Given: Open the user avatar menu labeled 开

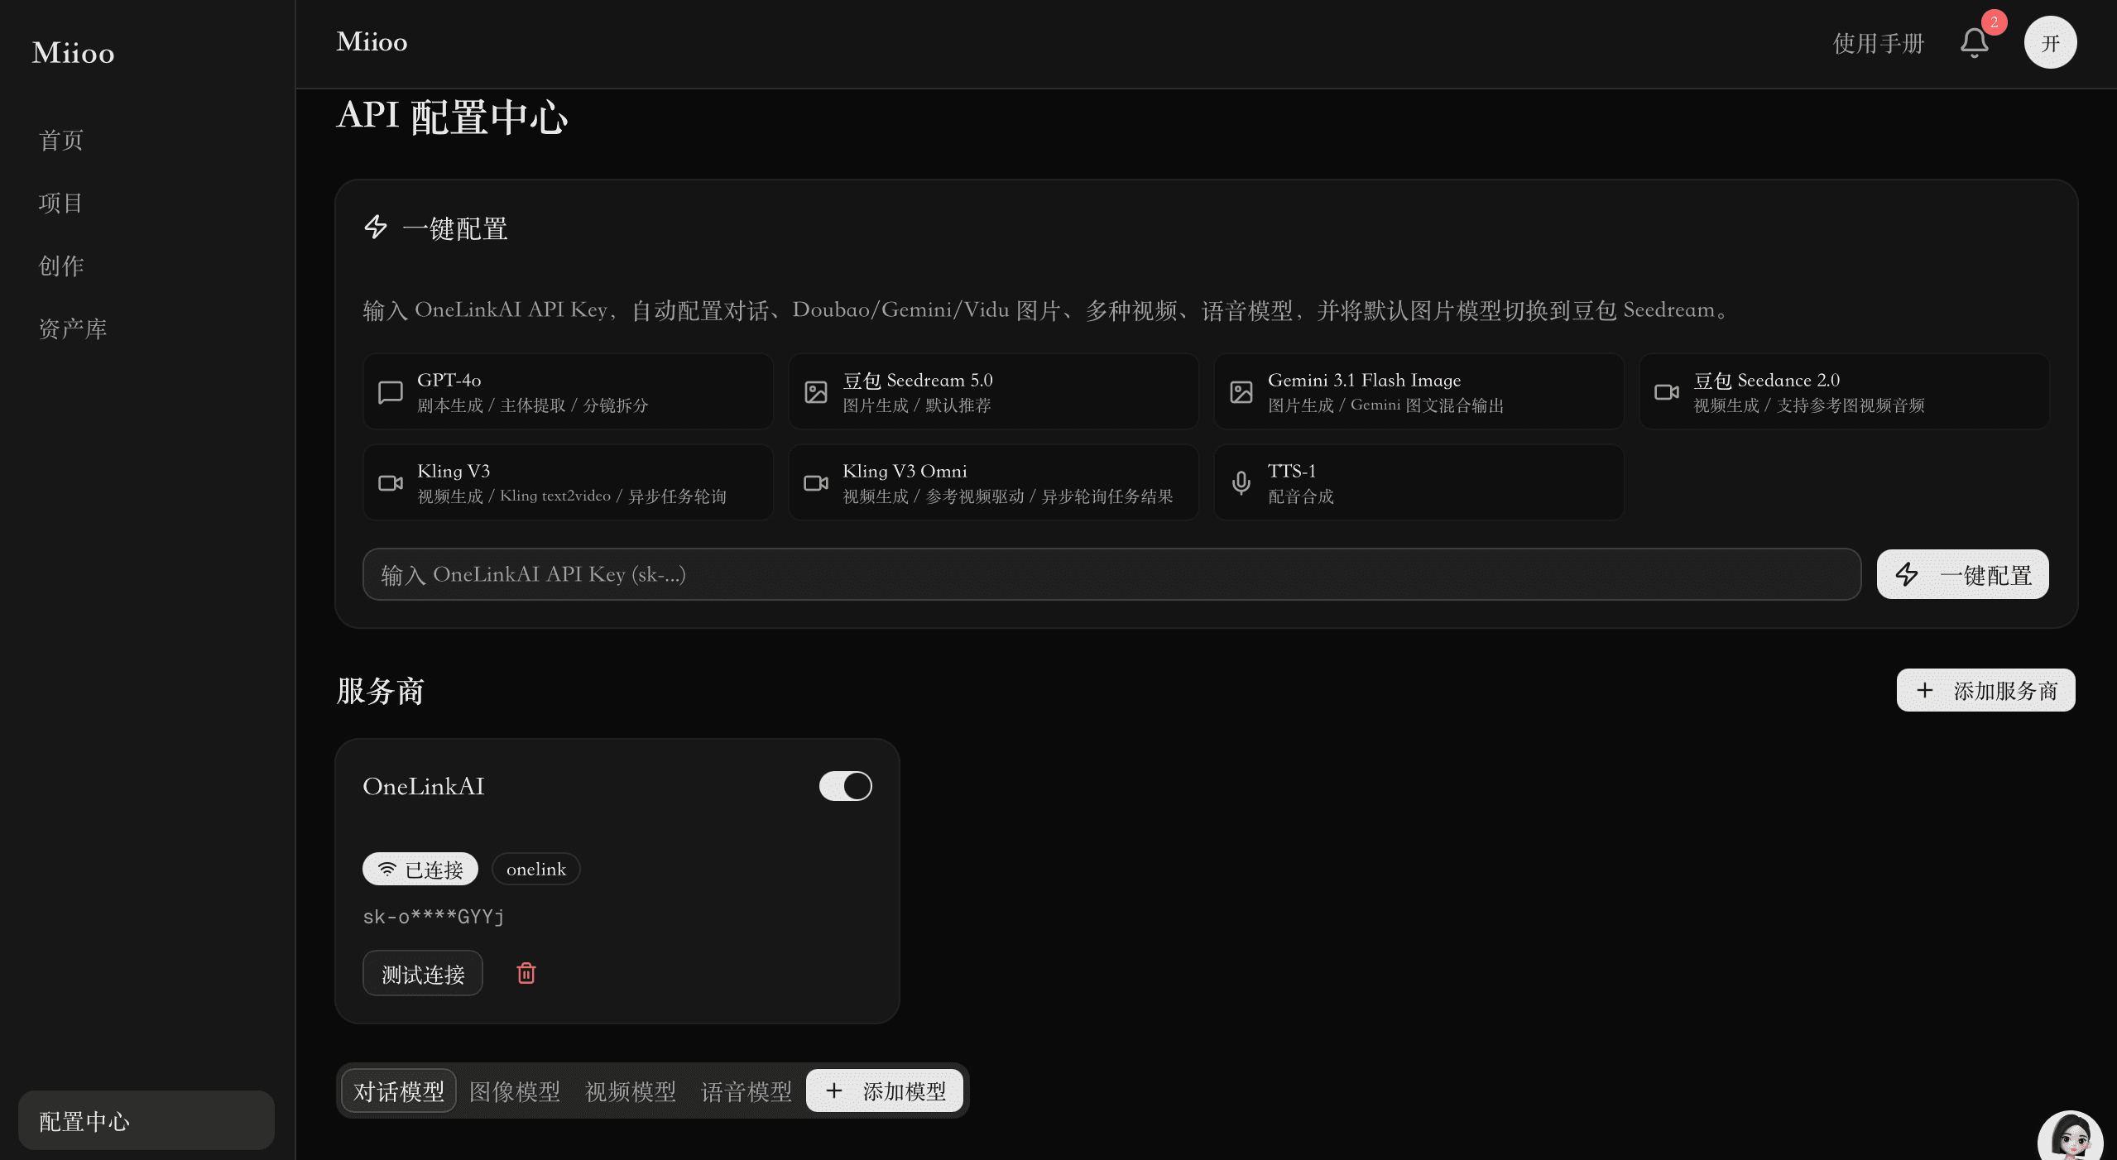Looking at the screenshot, I should coord(2050,42).
